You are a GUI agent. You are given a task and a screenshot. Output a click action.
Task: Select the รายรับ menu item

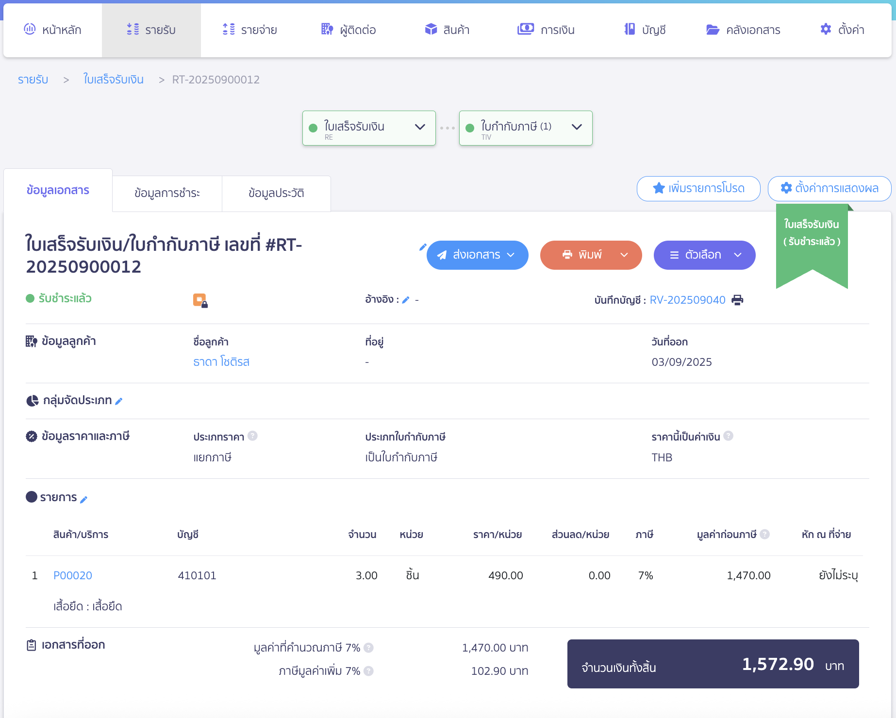[x=151, y=30]
